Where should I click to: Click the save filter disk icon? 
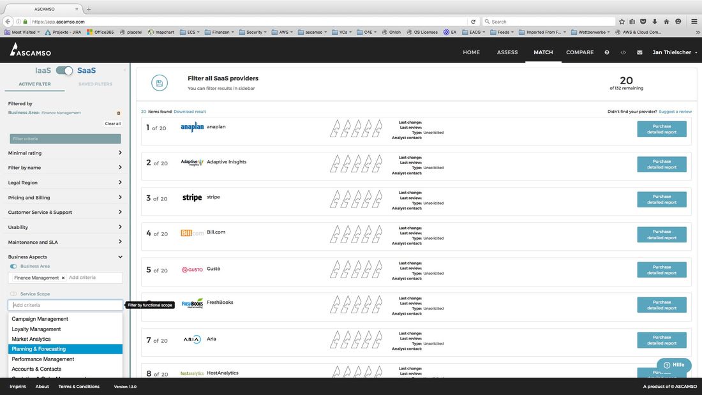coord(160,83)
